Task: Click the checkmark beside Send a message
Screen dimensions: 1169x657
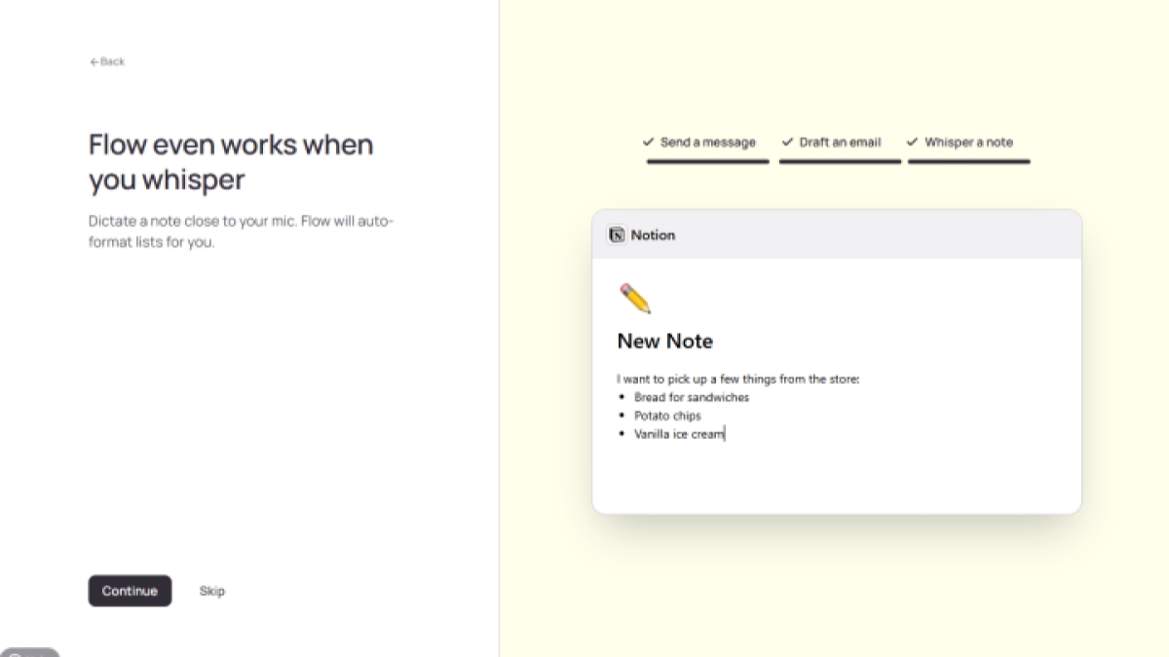Action: coord(648,142)
